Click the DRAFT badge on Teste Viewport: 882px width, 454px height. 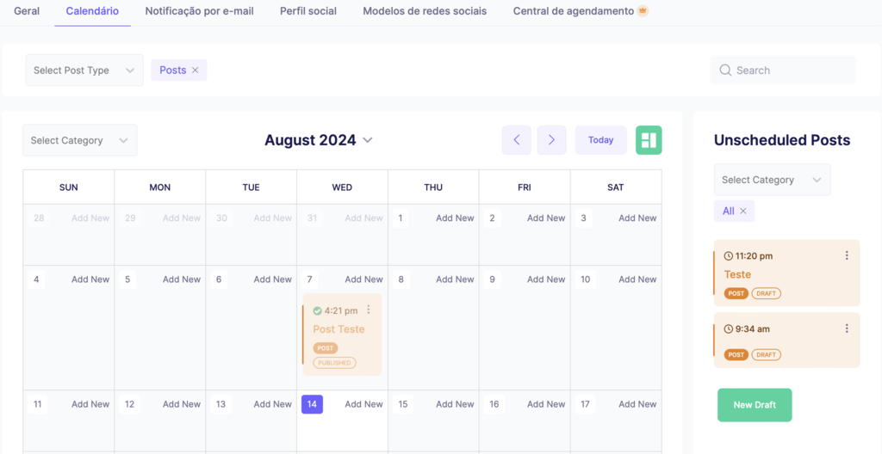(x=766, y=293)
